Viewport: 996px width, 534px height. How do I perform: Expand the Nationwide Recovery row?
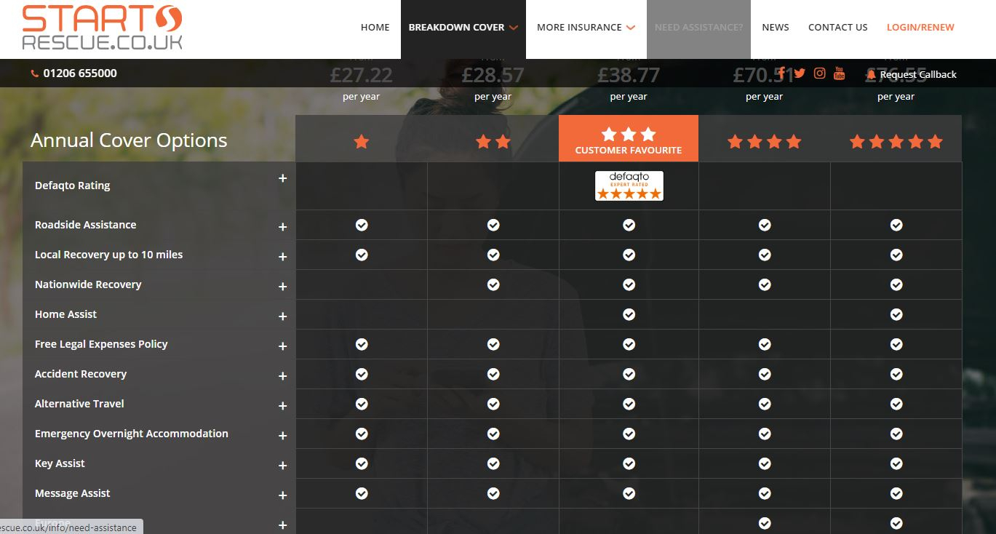[x=282, y=287]
